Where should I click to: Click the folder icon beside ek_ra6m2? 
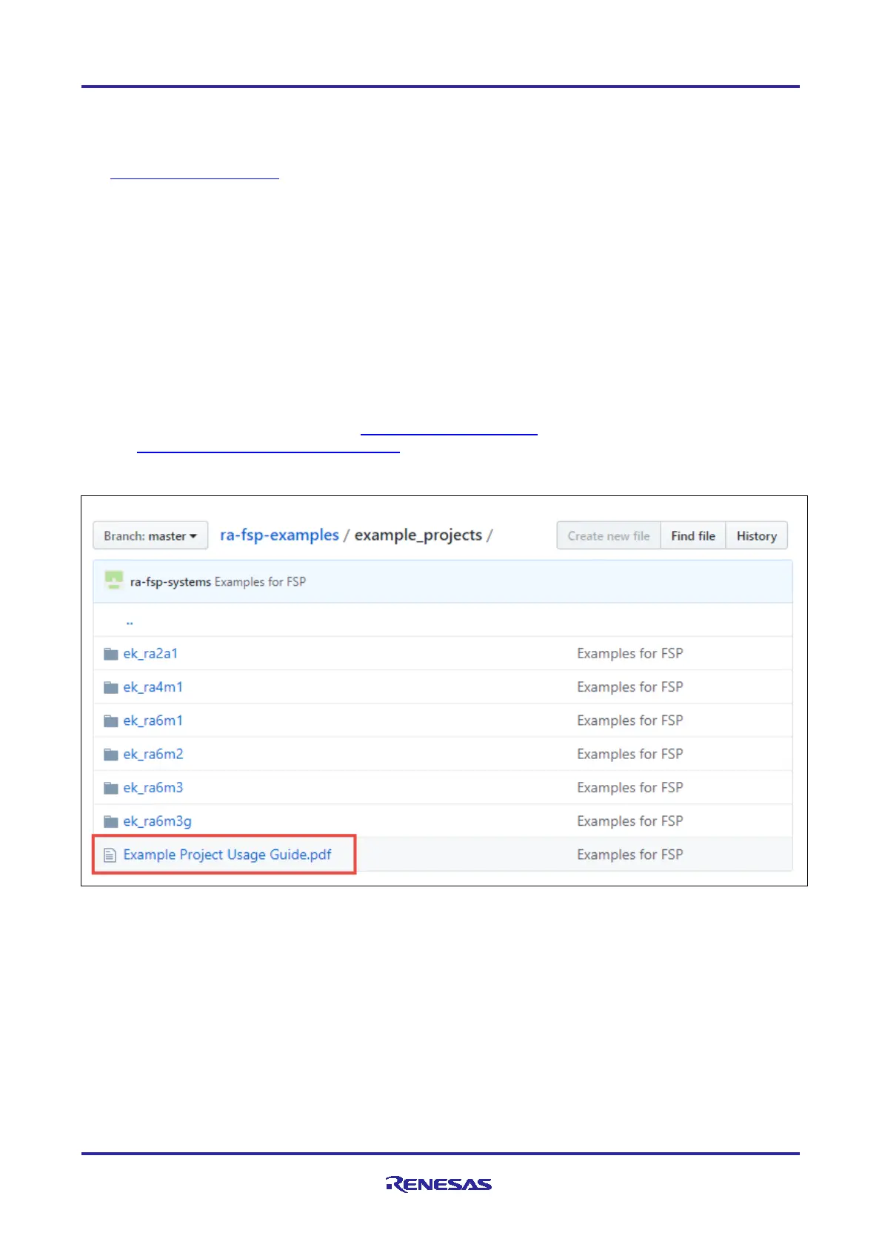pos(111,755)
